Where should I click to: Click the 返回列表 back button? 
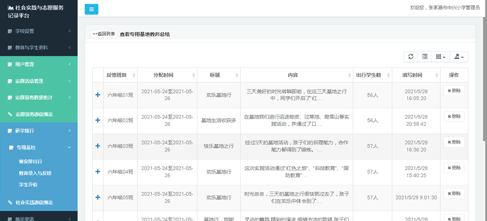point(104,34)
